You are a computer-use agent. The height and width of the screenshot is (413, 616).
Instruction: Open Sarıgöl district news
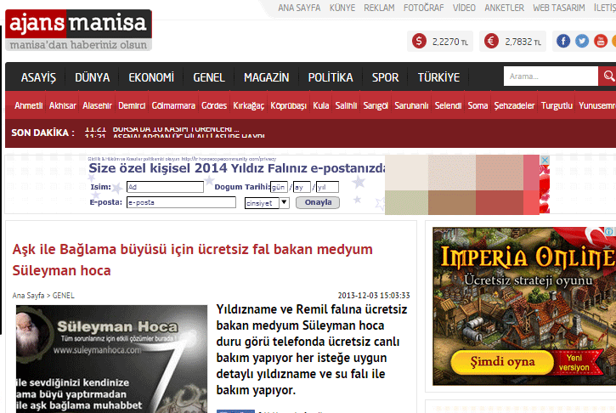tap(376, 105)
